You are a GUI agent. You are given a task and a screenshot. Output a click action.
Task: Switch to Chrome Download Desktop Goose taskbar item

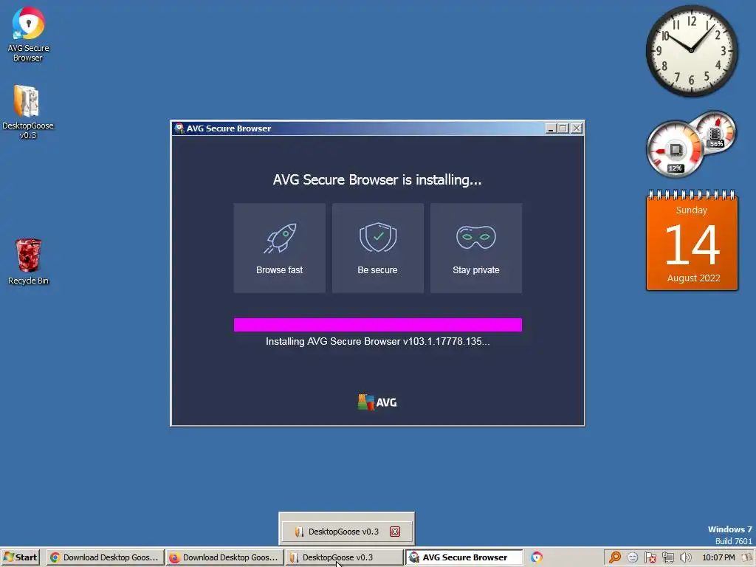pos(105,557)
